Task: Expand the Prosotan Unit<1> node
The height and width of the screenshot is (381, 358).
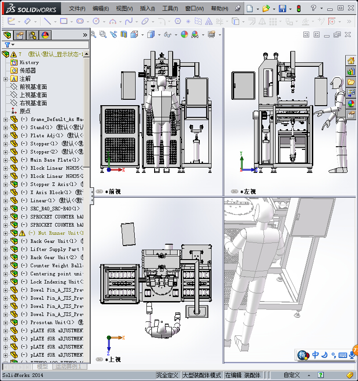Action: pos(5,323)
